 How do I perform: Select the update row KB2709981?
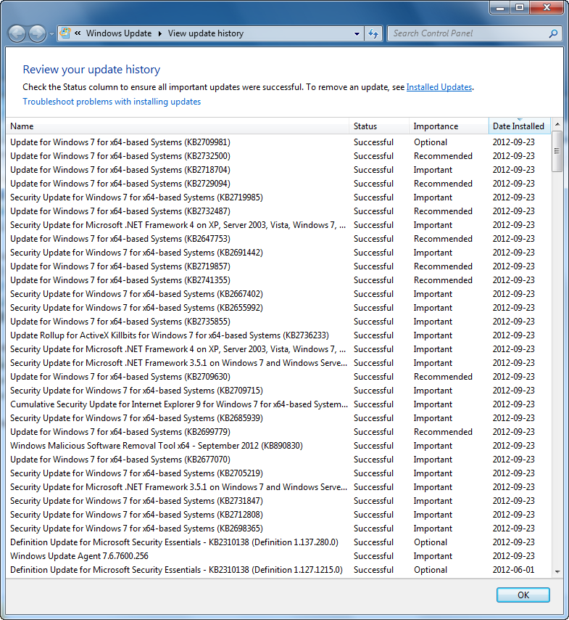[278, 142]
